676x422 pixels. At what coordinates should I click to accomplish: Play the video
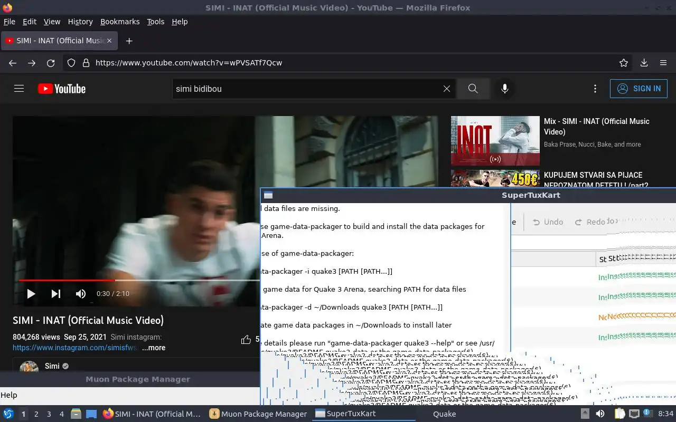click(x=31, y=294)
